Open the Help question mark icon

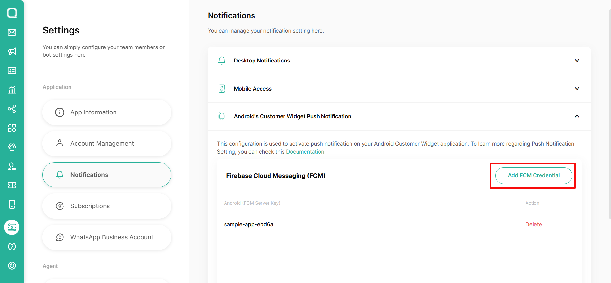point(12,247)
